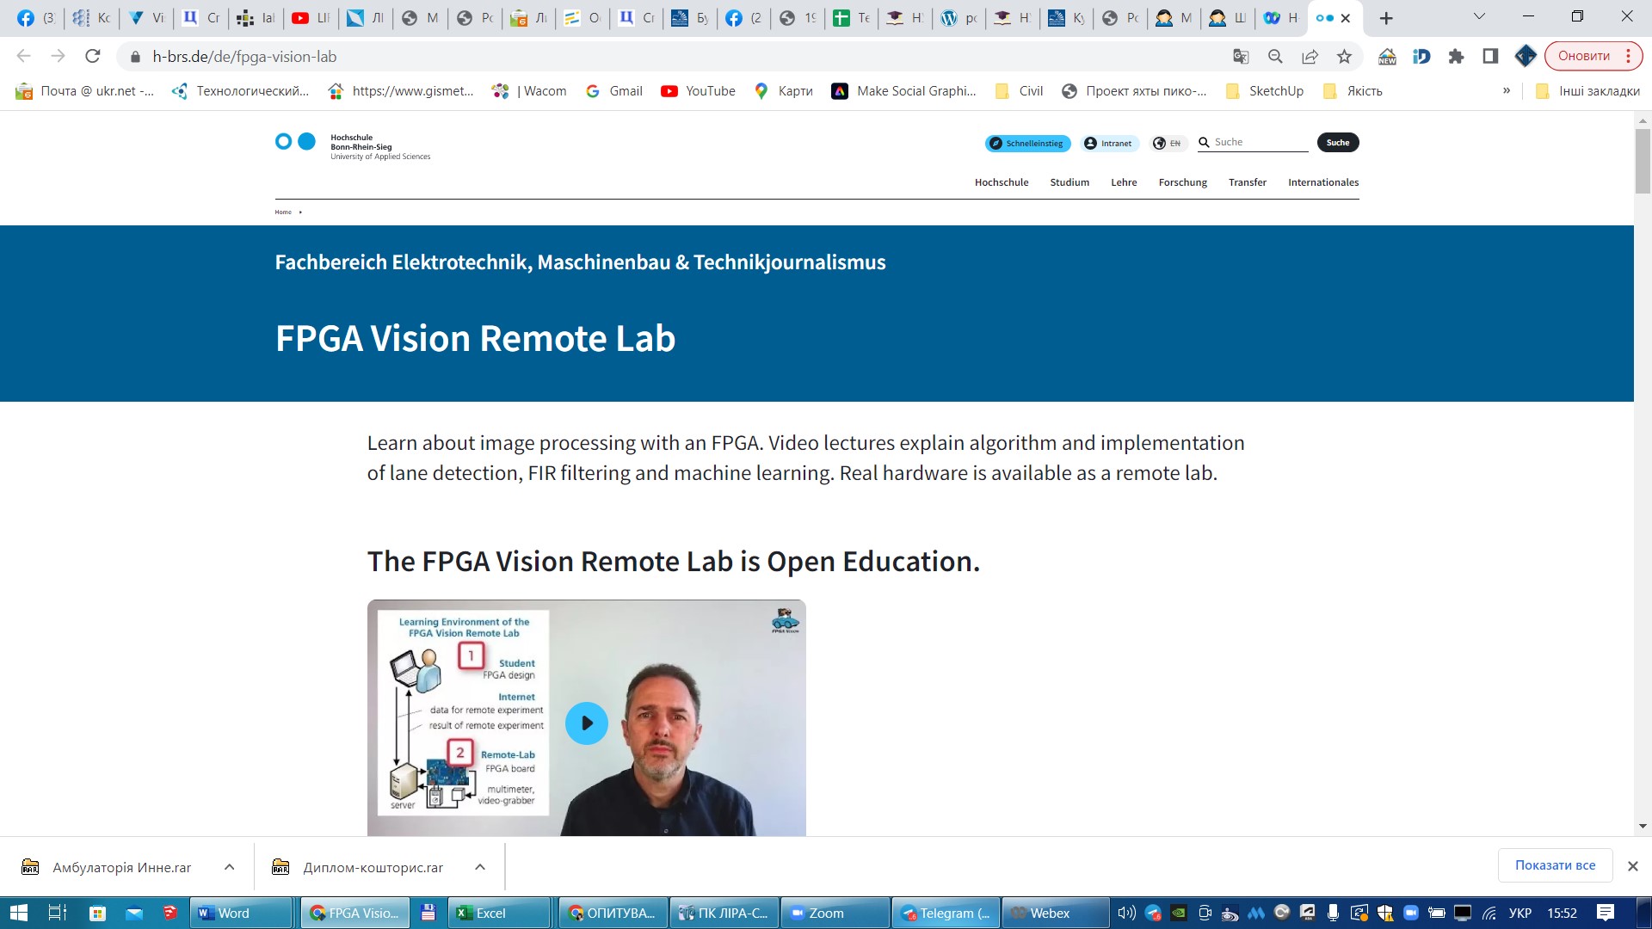Open the Intranet login link

tap(1109, 143)
